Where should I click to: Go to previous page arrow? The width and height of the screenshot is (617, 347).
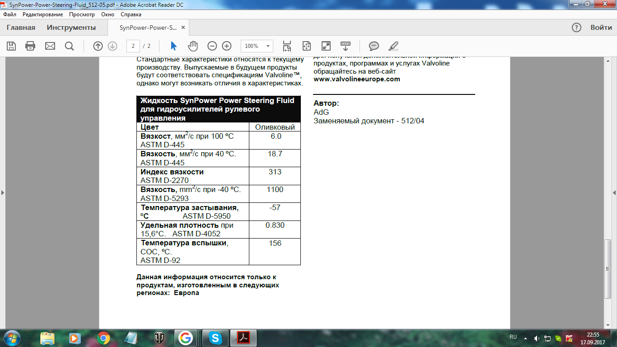[x=98, y=46]
